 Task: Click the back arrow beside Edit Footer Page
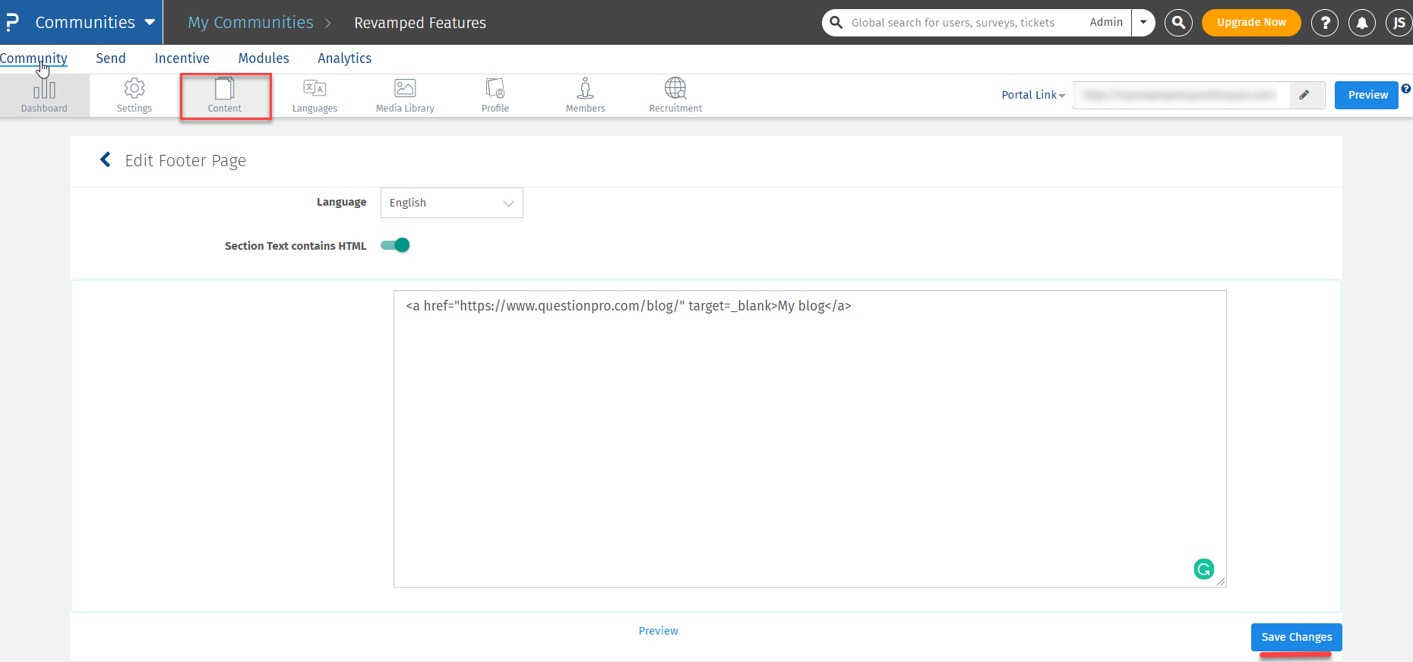106,159
